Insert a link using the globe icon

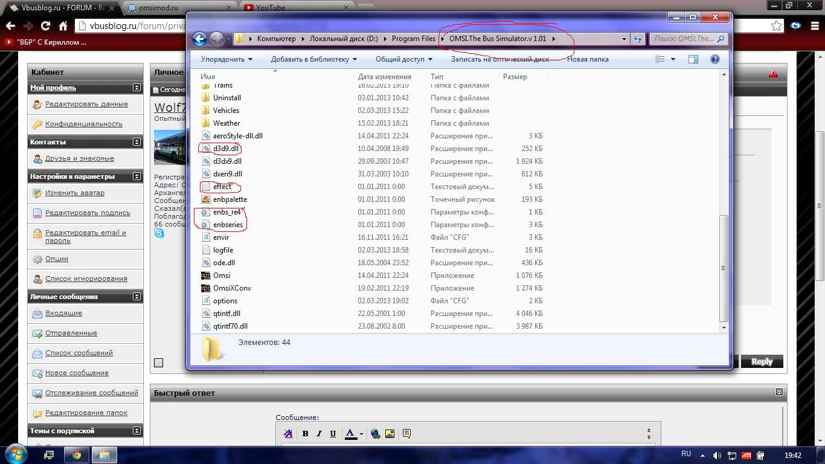(376, 433)
